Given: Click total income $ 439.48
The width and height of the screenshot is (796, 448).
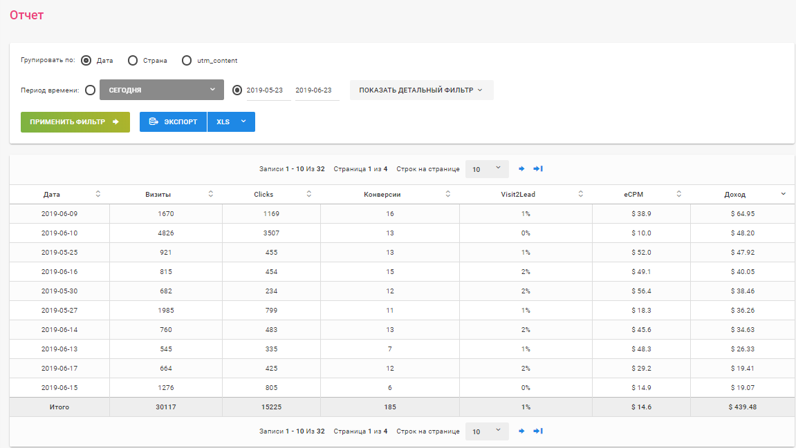Looking at the screenshot, I should point(743,407).
